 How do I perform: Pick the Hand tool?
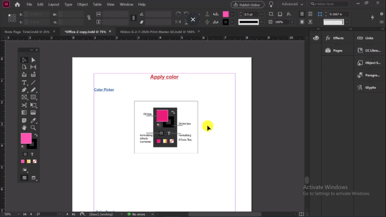pyautogui.click(x=24, y=128)
